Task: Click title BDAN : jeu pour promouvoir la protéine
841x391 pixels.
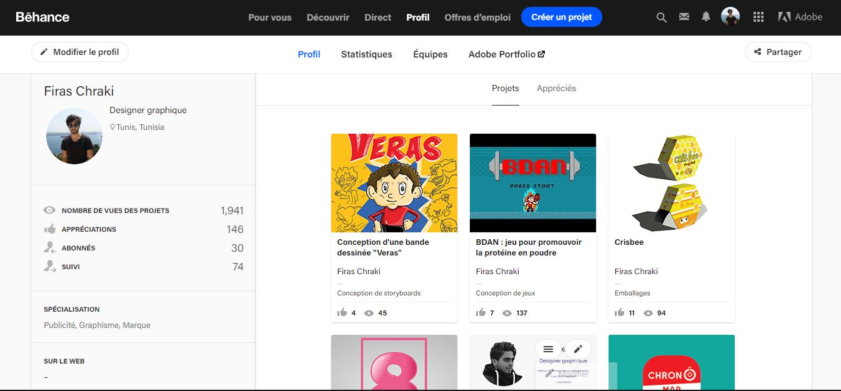Action: pyautogui.click(x=529, y=247)
